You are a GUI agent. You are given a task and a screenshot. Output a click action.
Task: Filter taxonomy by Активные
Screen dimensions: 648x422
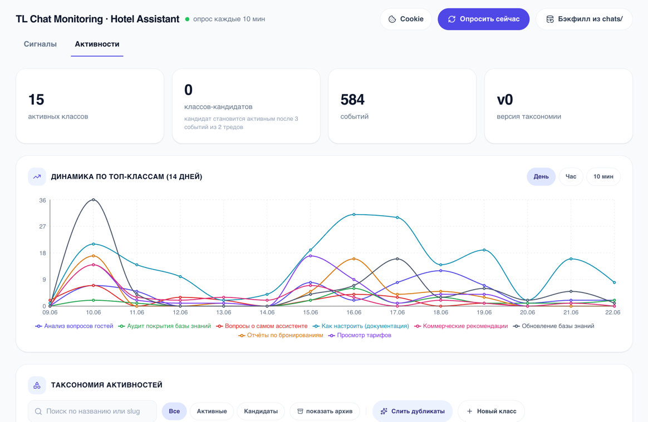click(x=212, y=411)
